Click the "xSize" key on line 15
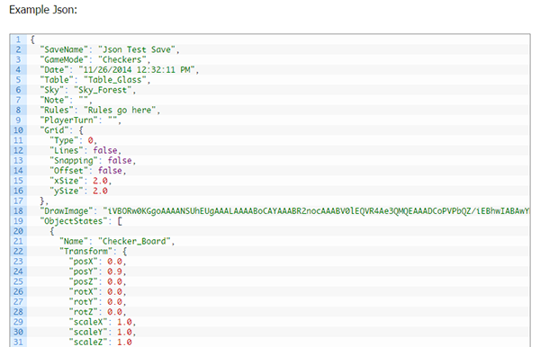Screen dimensions: 540x347 point(67,181)
